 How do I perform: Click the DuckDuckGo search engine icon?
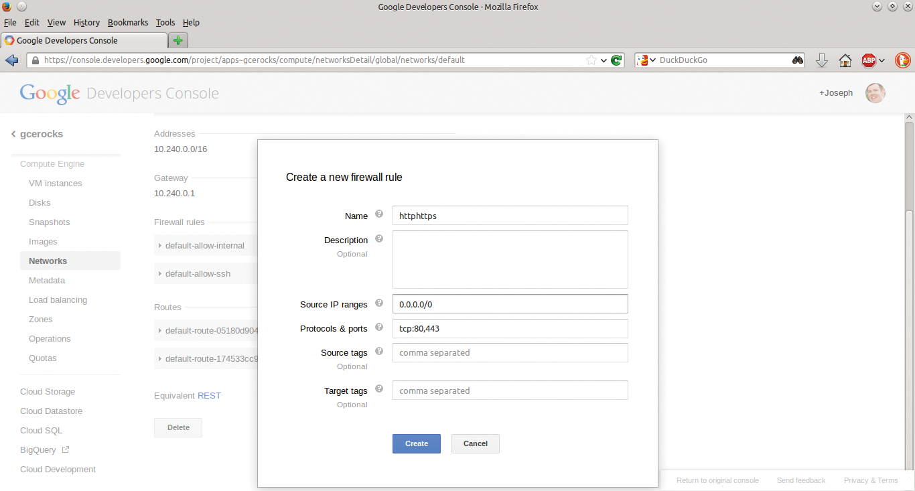642,60
